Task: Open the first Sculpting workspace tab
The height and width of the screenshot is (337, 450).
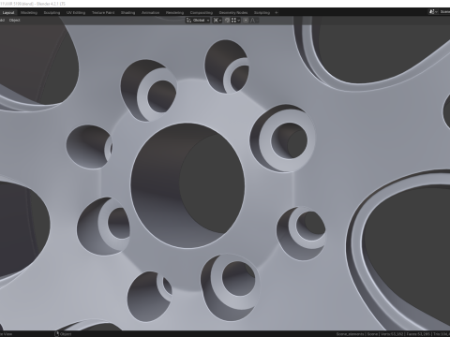Action: click(52, 13)
